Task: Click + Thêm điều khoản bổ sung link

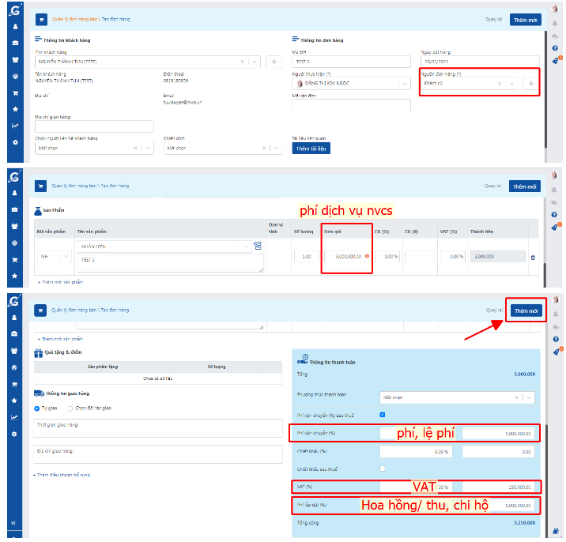Action: [62, 475]
